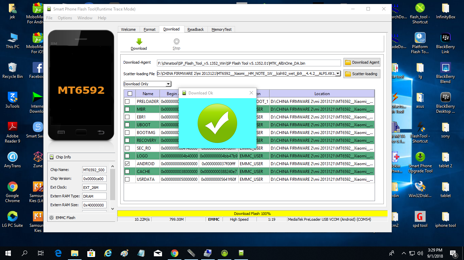Open the asus folder on desktop
This screenshot has width=464, height=260.
pos(420,100)
